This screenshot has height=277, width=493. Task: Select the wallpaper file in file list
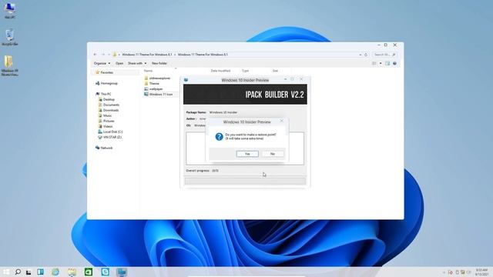click(x=153, y=89)
